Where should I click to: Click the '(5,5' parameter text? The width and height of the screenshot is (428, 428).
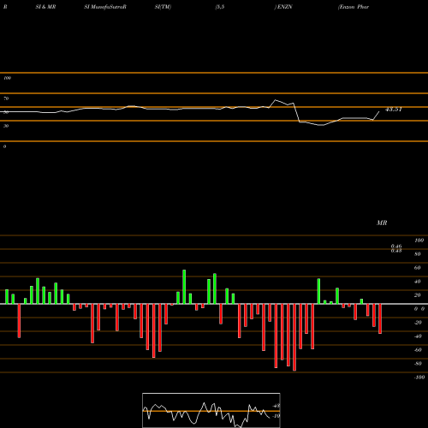[x=220, y=7]
